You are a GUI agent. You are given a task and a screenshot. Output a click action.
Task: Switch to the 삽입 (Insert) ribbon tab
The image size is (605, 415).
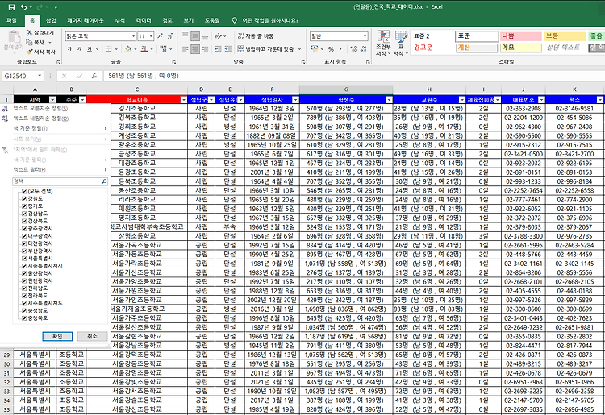point(51,20)
